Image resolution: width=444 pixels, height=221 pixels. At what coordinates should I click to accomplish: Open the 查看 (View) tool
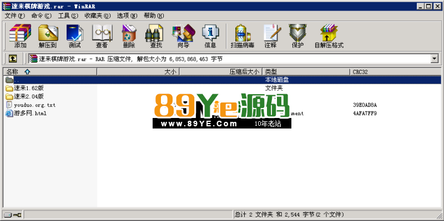pos(102,36)
